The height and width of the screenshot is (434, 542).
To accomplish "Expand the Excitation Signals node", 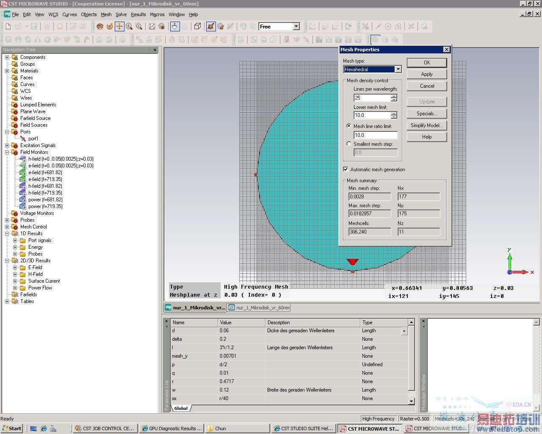I will click(7, 145).
